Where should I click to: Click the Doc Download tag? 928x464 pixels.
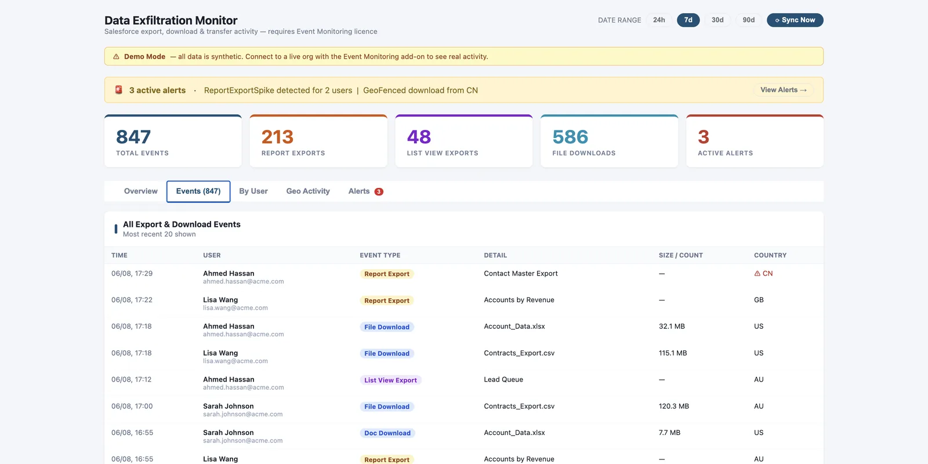click(x=387, y=433)
